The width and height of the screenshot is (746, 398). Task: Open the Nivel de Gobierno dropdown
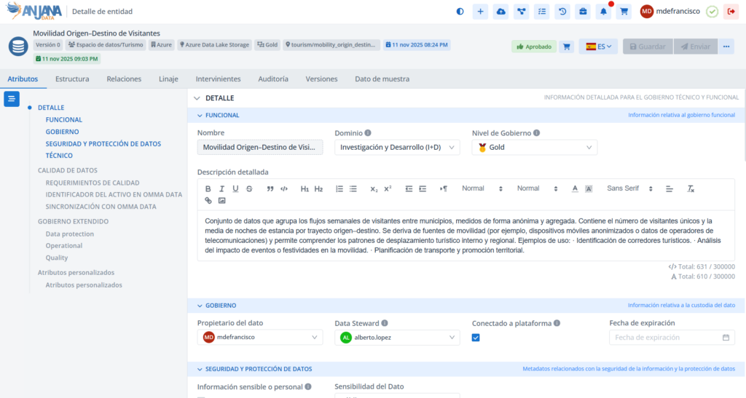(534, 148)
